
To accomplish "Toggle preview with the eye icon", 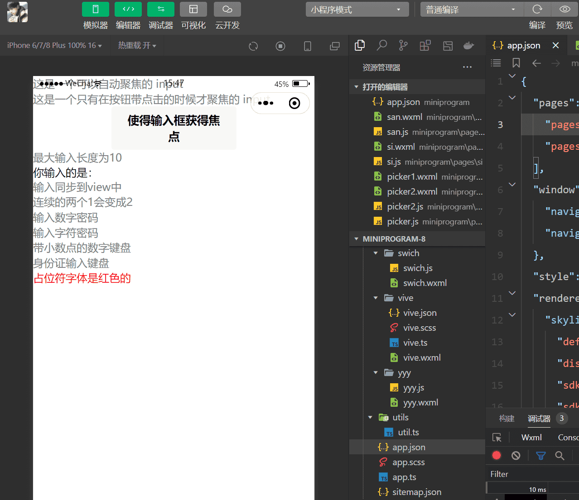I will (564, 9).
